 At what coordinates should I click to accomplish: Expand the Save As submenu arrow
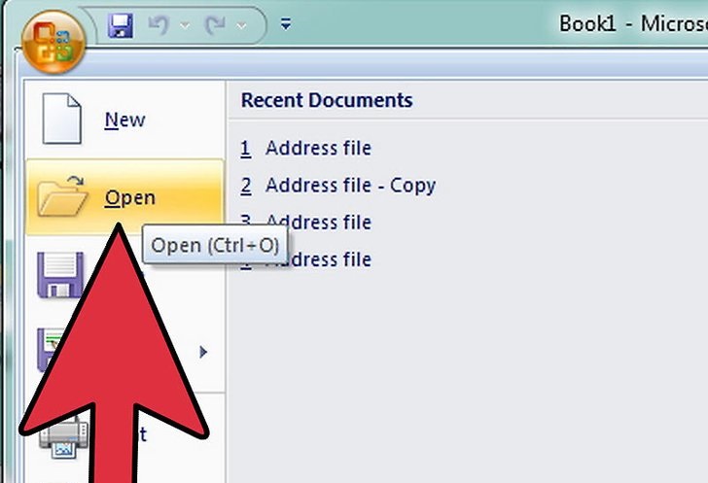click(203, 352)
